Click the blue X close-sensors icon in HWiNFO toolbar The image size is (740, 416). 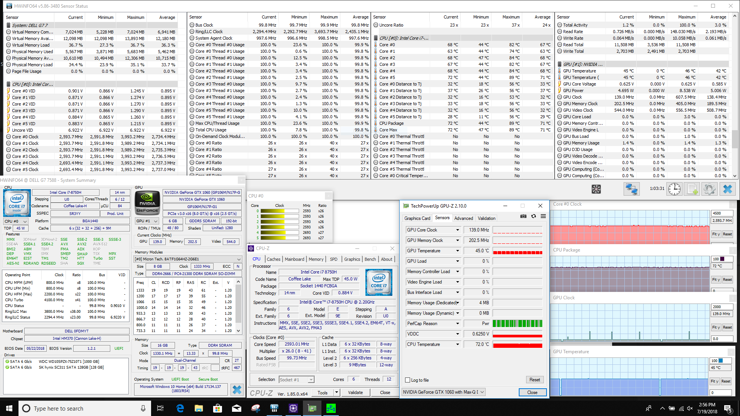pyautogui.click(x=727, y=189)
